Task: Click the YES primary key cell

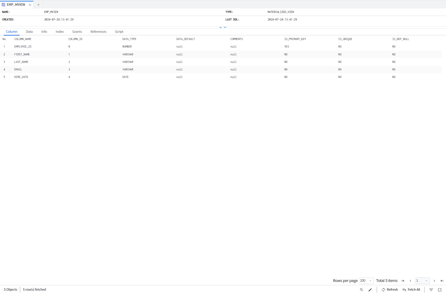Action: click(287, 47)
